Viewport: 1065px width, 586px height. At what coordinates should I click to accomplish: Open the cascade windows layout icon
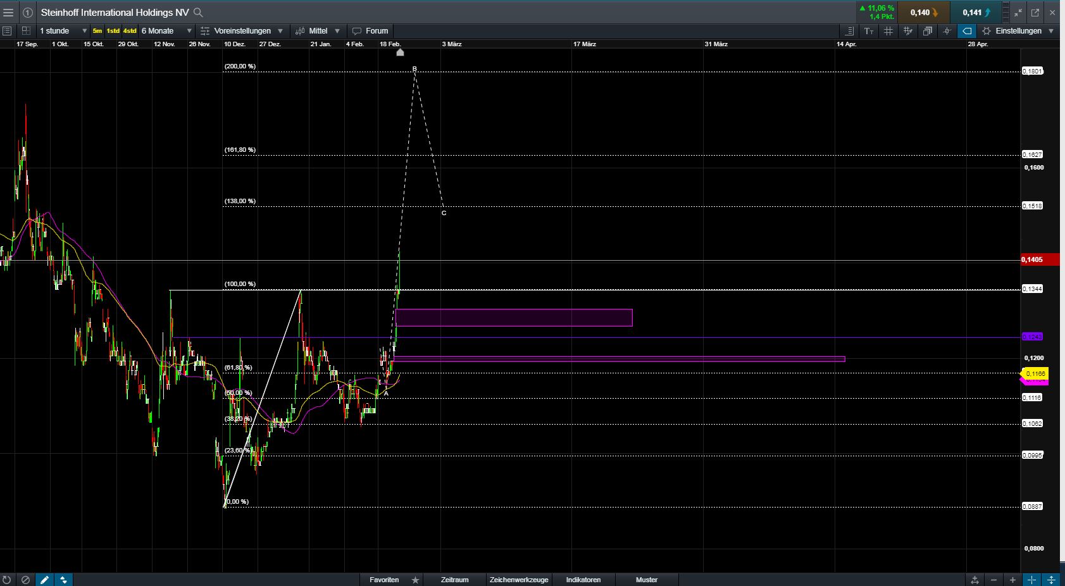[927, 30]
